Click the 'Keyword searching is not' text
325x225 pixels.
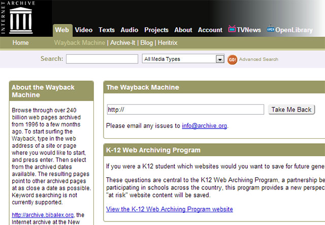[x=44, y=195]
